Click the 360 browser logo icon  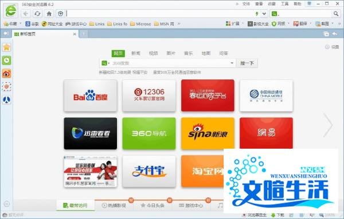(x=11, y=10)
